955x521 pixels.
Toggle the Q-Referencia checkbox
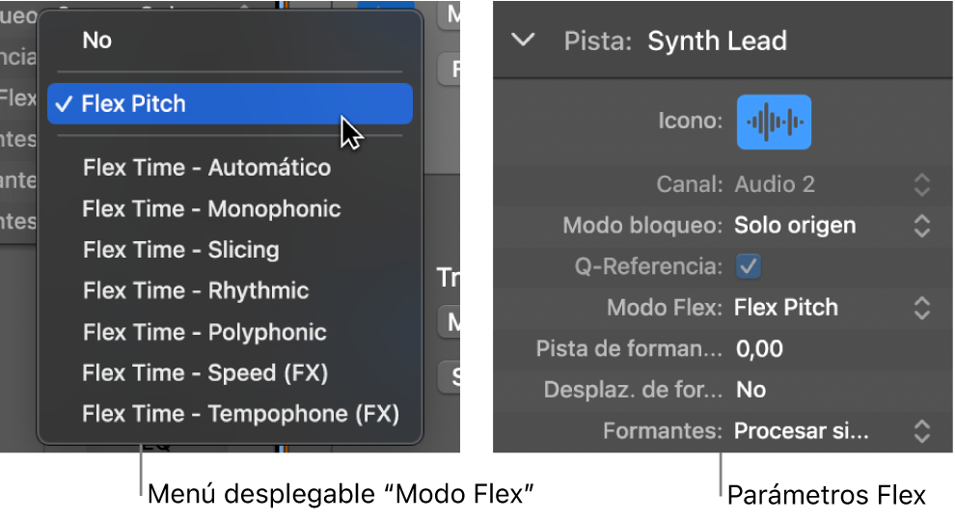pyautogui.click(x=749, y=266)
